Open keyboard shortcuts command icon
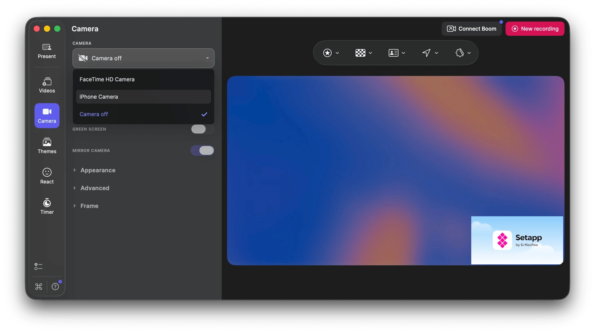Image resolution: width=595 pixels, height=333 pixels. [39, 286]
